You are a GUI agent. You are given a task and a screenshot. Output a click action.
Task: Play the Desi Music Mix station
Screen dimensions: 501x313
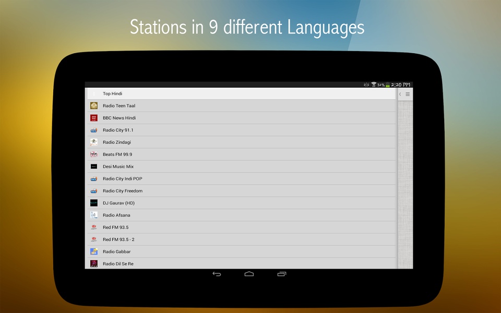point(242,166)
